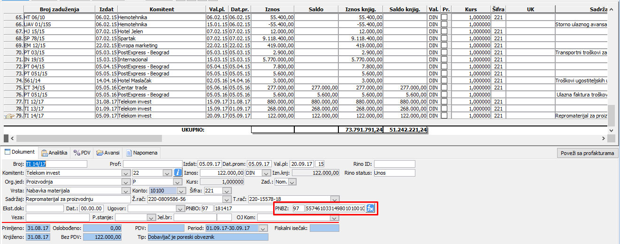
Task: Check the Pr. box for Centar trade row
Action: (x=444, y=88)
